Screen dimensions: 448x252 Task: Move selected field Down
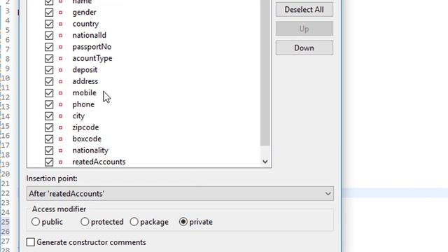304,48
